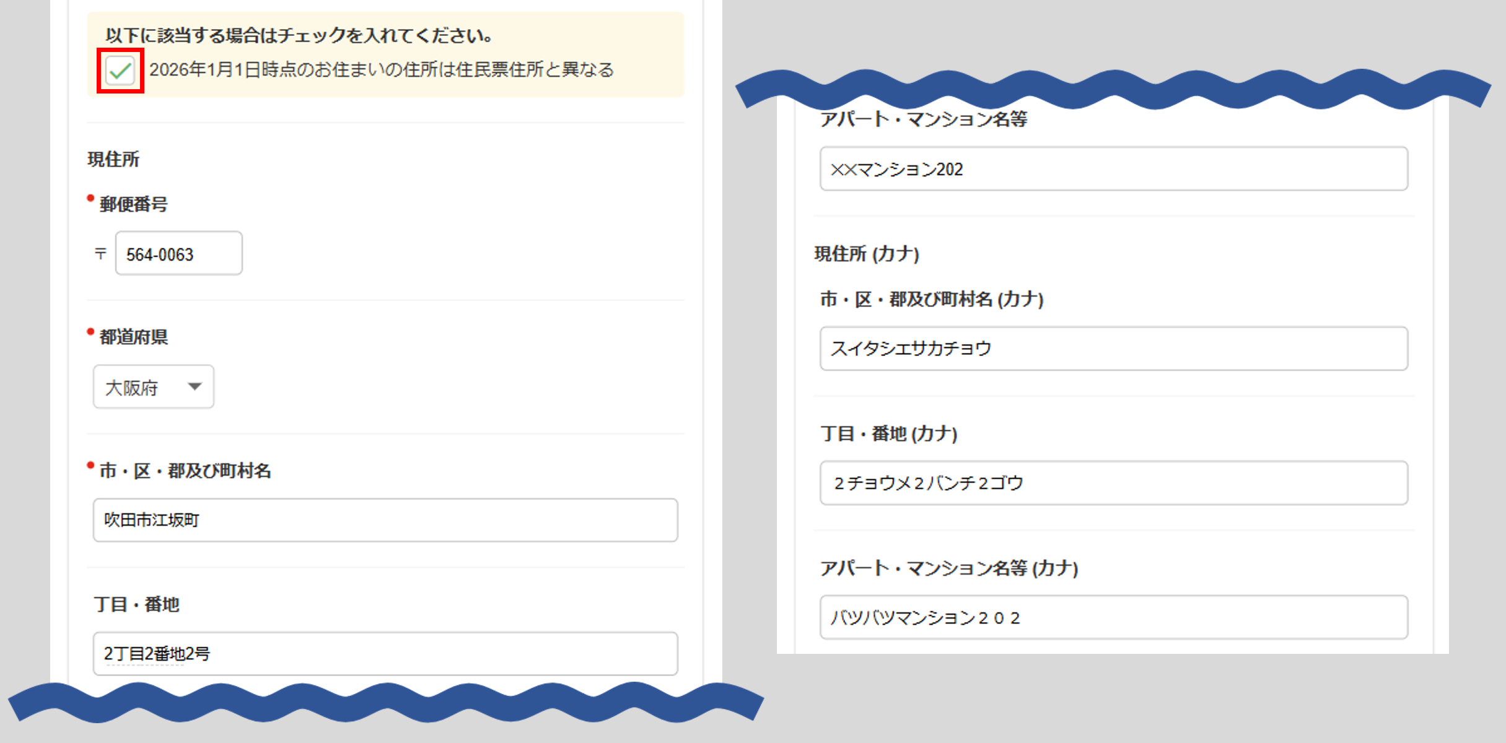Click the 以下に該当する場合 instruction heading
The width and height of the screenshot is (1506, 743).
[299, 36]
